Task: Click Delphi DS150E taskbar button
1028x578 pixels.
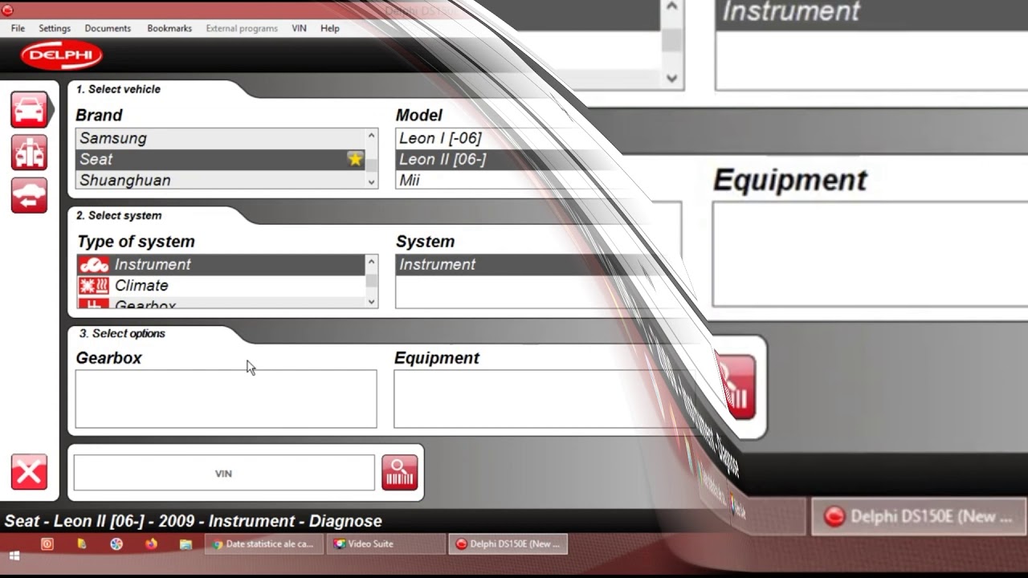Action: pyautogui.click(x=508, y=544)
